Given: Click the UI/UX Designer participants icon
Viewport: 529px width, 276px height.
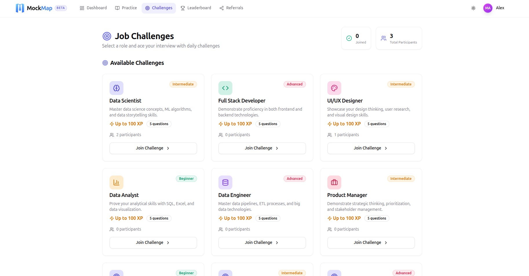Looking at the screenshot, I should [x=330, y=135].
